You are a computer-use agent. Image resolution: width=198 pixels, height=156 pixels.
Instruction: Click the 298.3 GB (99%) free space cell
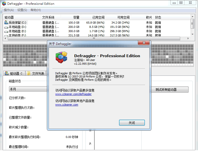tap(120, 31)
